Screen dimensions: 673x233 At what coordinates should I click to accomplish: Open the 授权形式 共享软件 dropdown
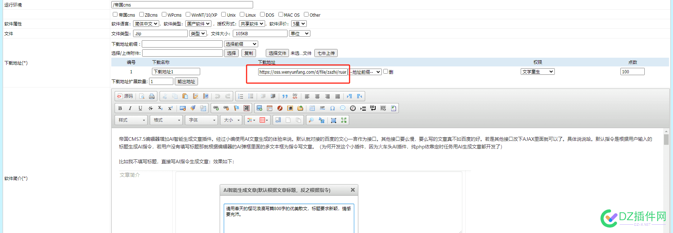coord(252,24)
